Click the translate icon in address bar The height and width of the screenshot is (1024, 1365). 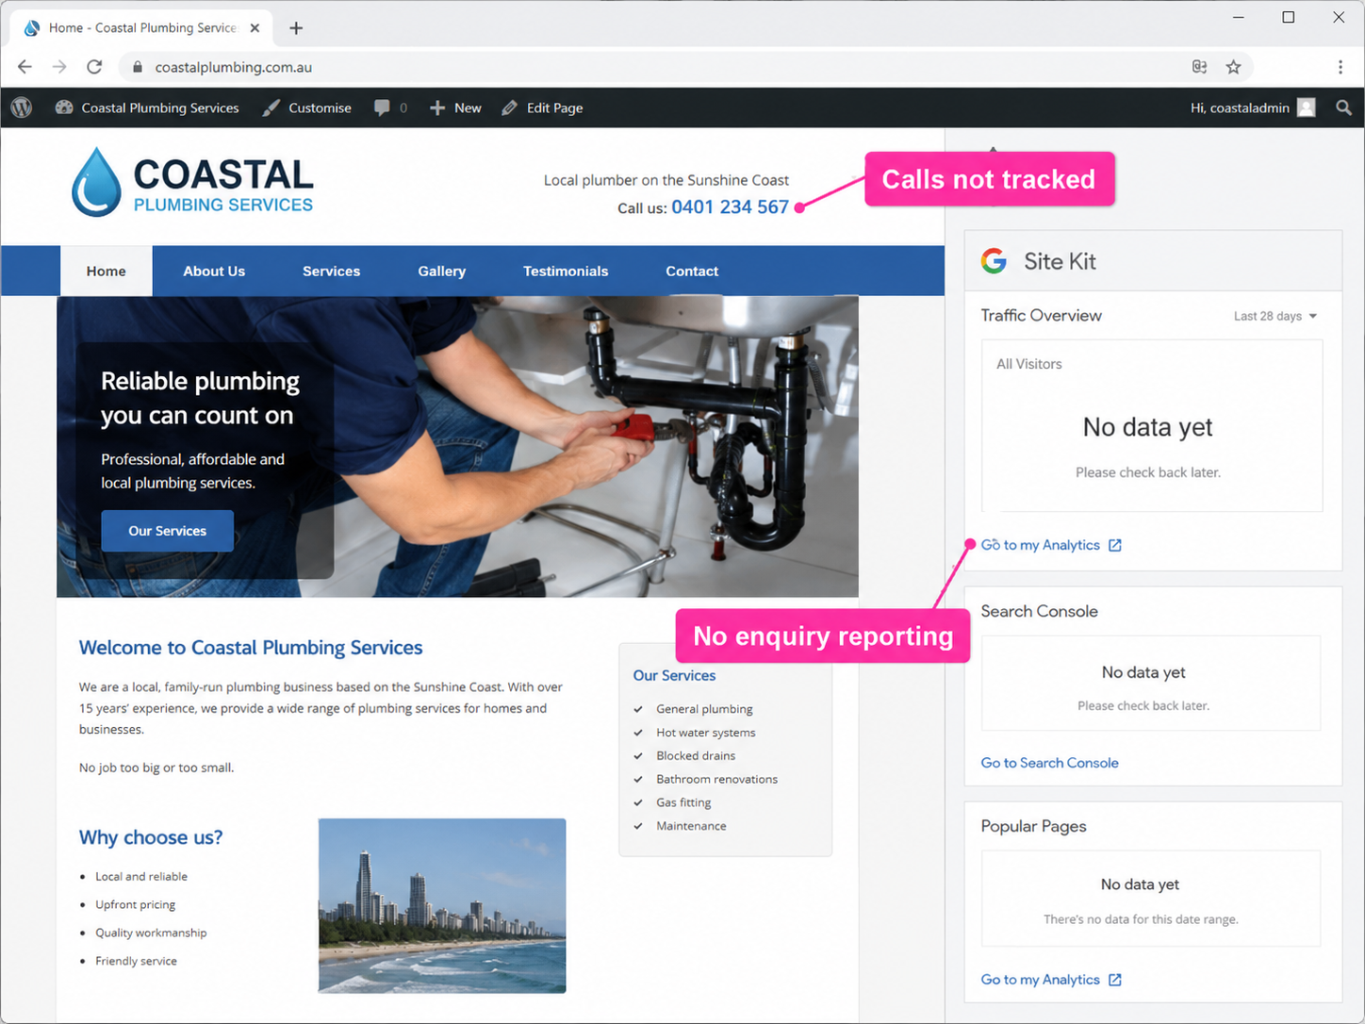1199,67
